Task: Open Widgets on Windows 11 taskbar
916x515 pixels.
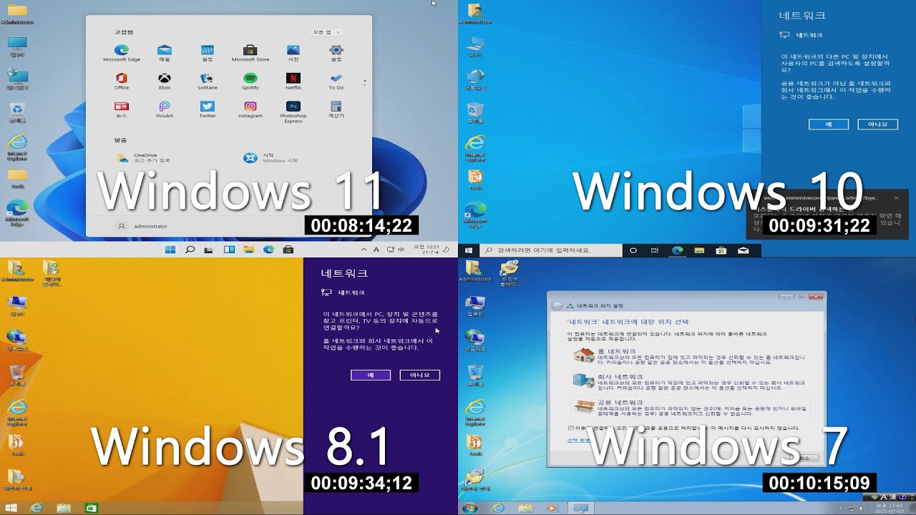Action: (x=229, y=250)
